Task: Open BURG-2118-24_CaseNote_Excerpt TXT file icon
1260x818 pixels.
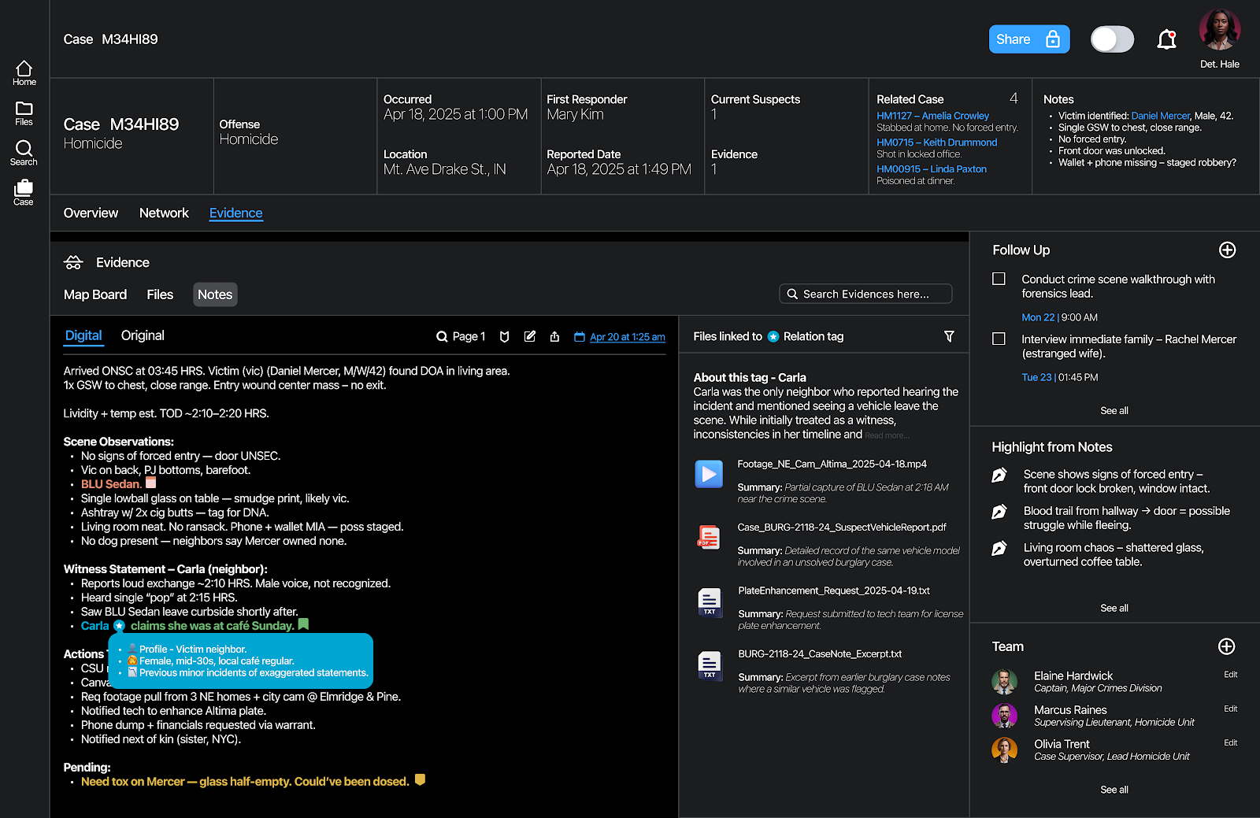Action: tap(710, 664)
